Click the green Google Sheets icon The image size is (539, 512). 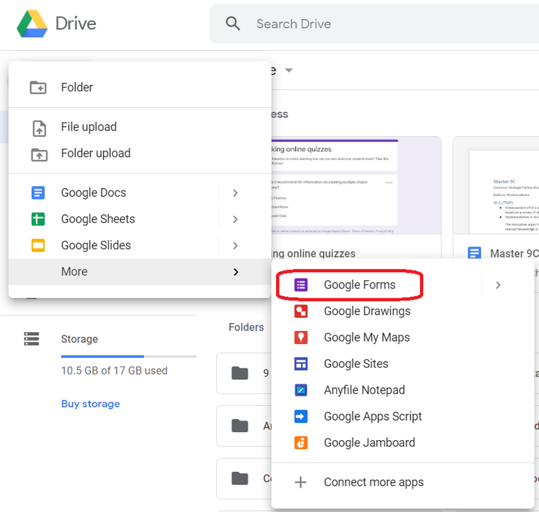click(38, 219)
